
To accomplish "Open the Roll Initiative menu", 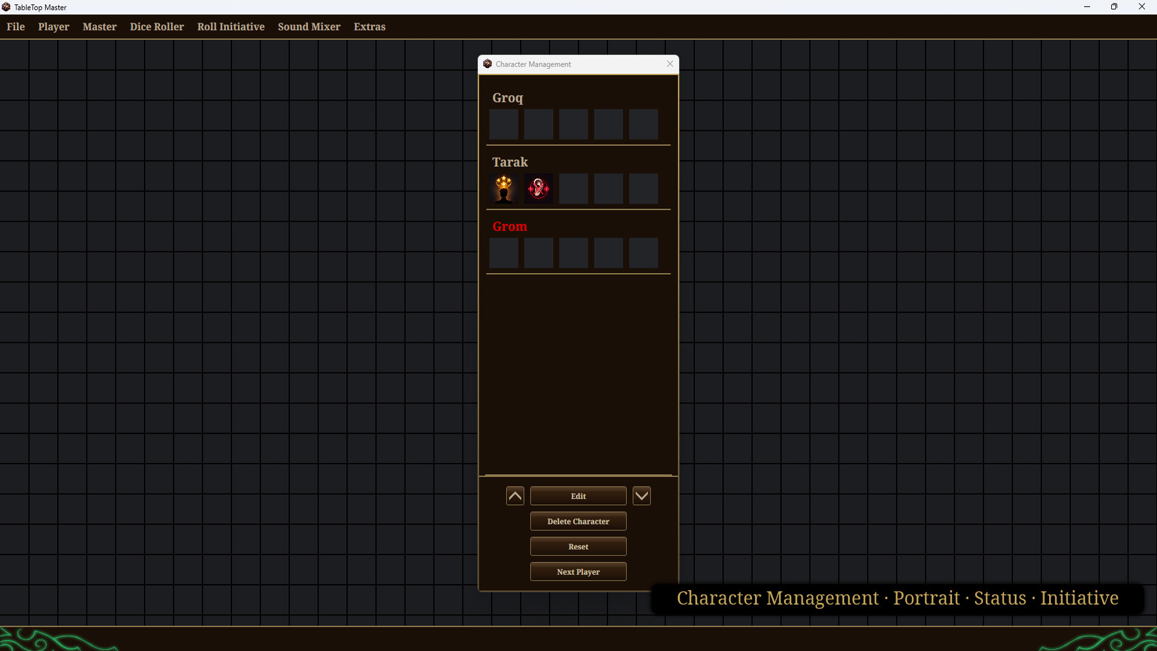I will 231,27.
